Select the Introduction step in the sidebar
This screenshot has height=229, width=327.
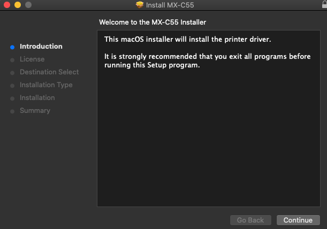(41, 47)
